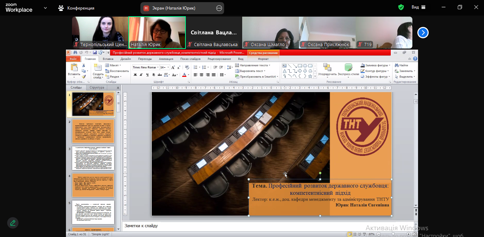The height and width of the screenshot is (237, 484).
Task: Select slide 3 thumbnail
Action: click(x=94, y=158)
